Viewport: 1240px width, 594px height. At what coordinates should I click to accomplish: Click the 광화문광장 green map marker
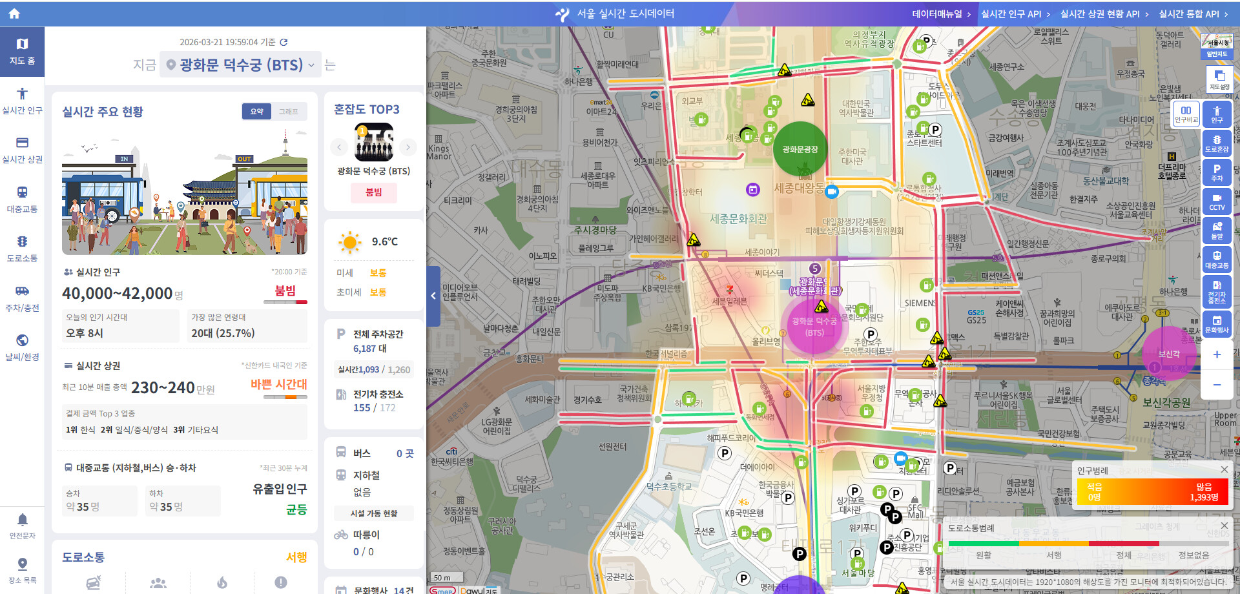[800, 149]
